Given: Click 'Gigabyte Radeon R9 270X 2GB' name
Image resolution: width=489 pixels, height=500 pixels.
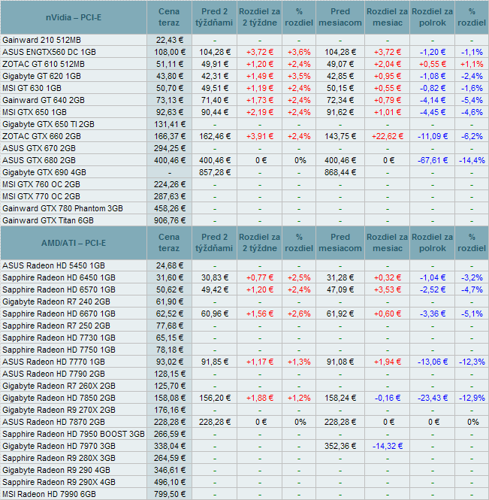Looking at the screenshot, I should [x=59, y=410].
